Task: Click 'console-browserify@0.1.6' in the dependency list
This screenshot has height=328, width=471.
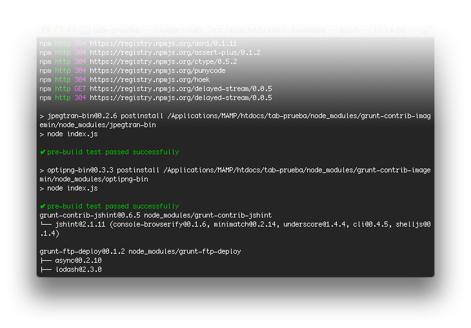Action: point(161,224)
